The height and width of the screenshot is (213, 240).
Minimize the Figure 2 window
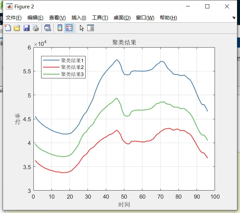(x=188, y=6)
